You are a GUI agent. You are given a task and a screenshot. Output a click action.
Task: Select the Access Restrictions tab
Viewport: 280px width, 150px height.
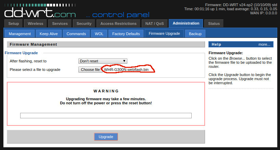coord(118,24)
